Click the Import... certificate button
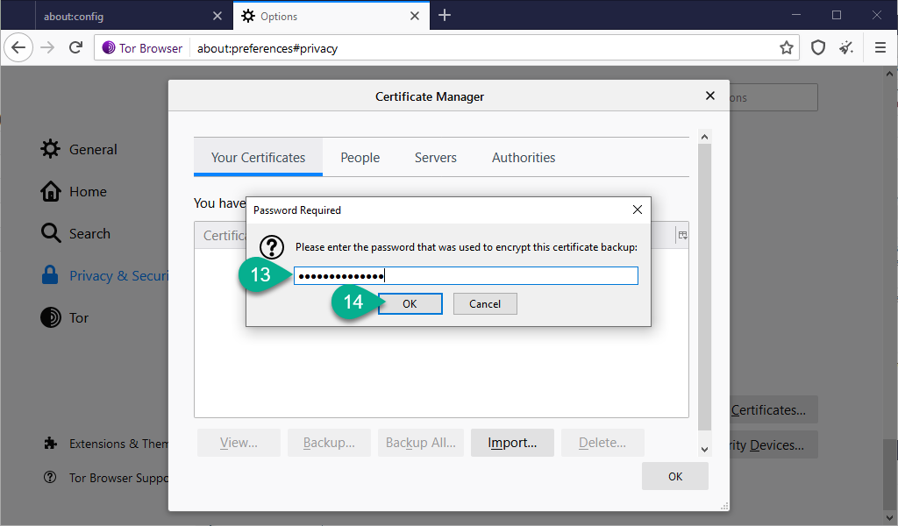The width and height of the screenshot is (898, 526). pos(512,443)
